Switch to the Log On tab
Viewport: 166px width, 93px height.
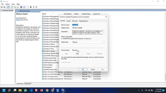pyautogui.click(x=68, y=21)
